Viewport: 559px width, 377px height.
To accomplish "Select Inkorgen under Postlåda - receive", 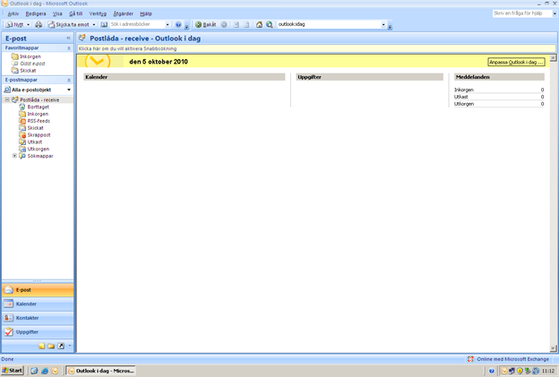I will point(38,114).
